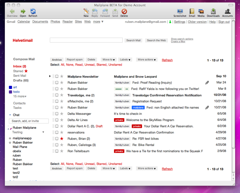The height and width of the screenshot is (193, 240).
Task: Click the chat Search, add, or invite field
Action: [x=29, y=121]
